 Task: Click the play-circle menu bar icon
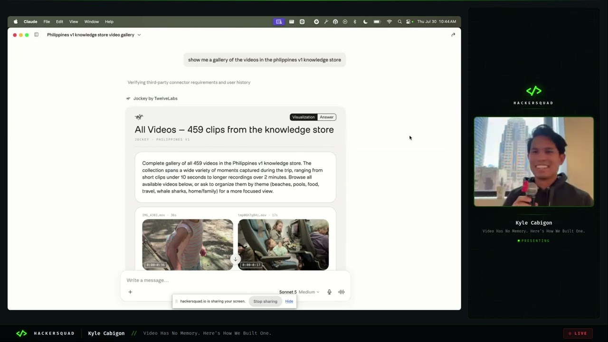[x=345, y=21]
